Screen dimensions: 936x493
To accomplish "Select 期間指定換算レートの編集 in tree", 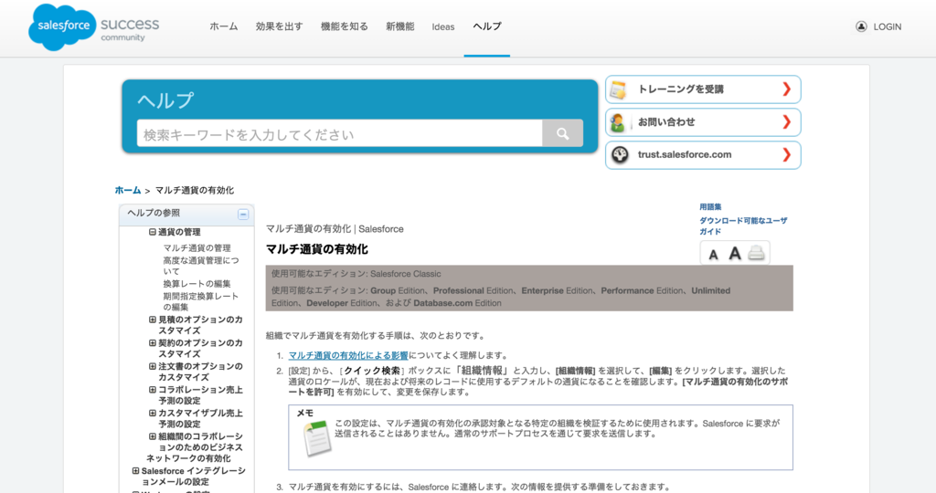I will click(x=200, y=301).
